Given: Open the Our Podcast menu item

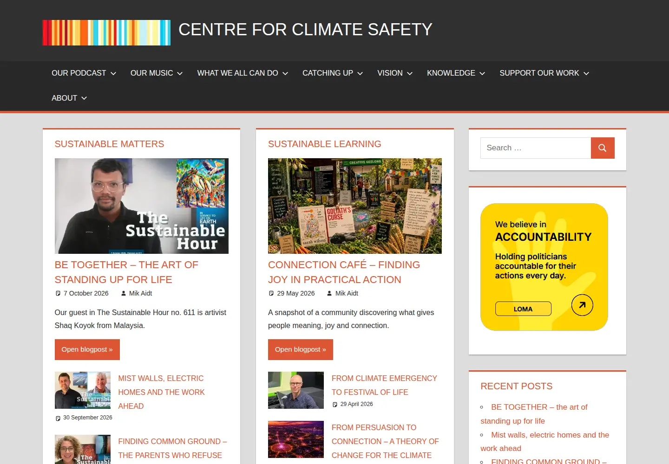Looking at the screenshot, I should pyautogui.click(x=79, y=73).
